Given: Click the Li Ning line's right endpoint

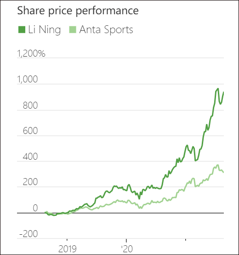Looking at the screenshot, I should point(223,92).
